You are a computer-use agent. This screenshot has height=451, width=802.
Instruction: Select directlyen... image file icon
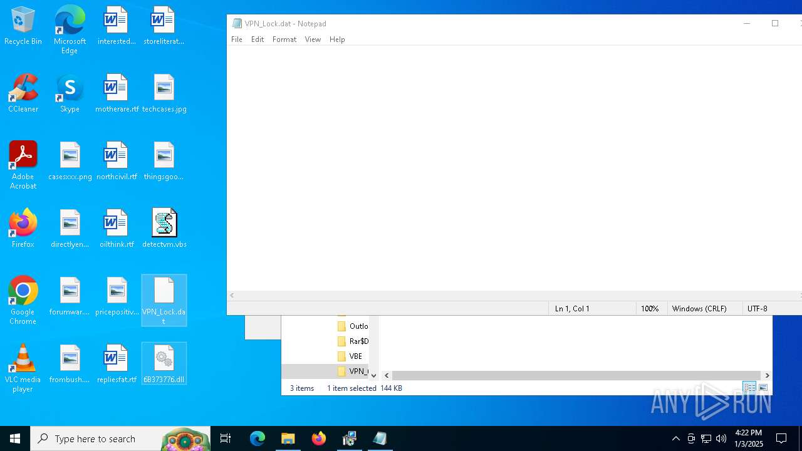(x=70, y=229)
